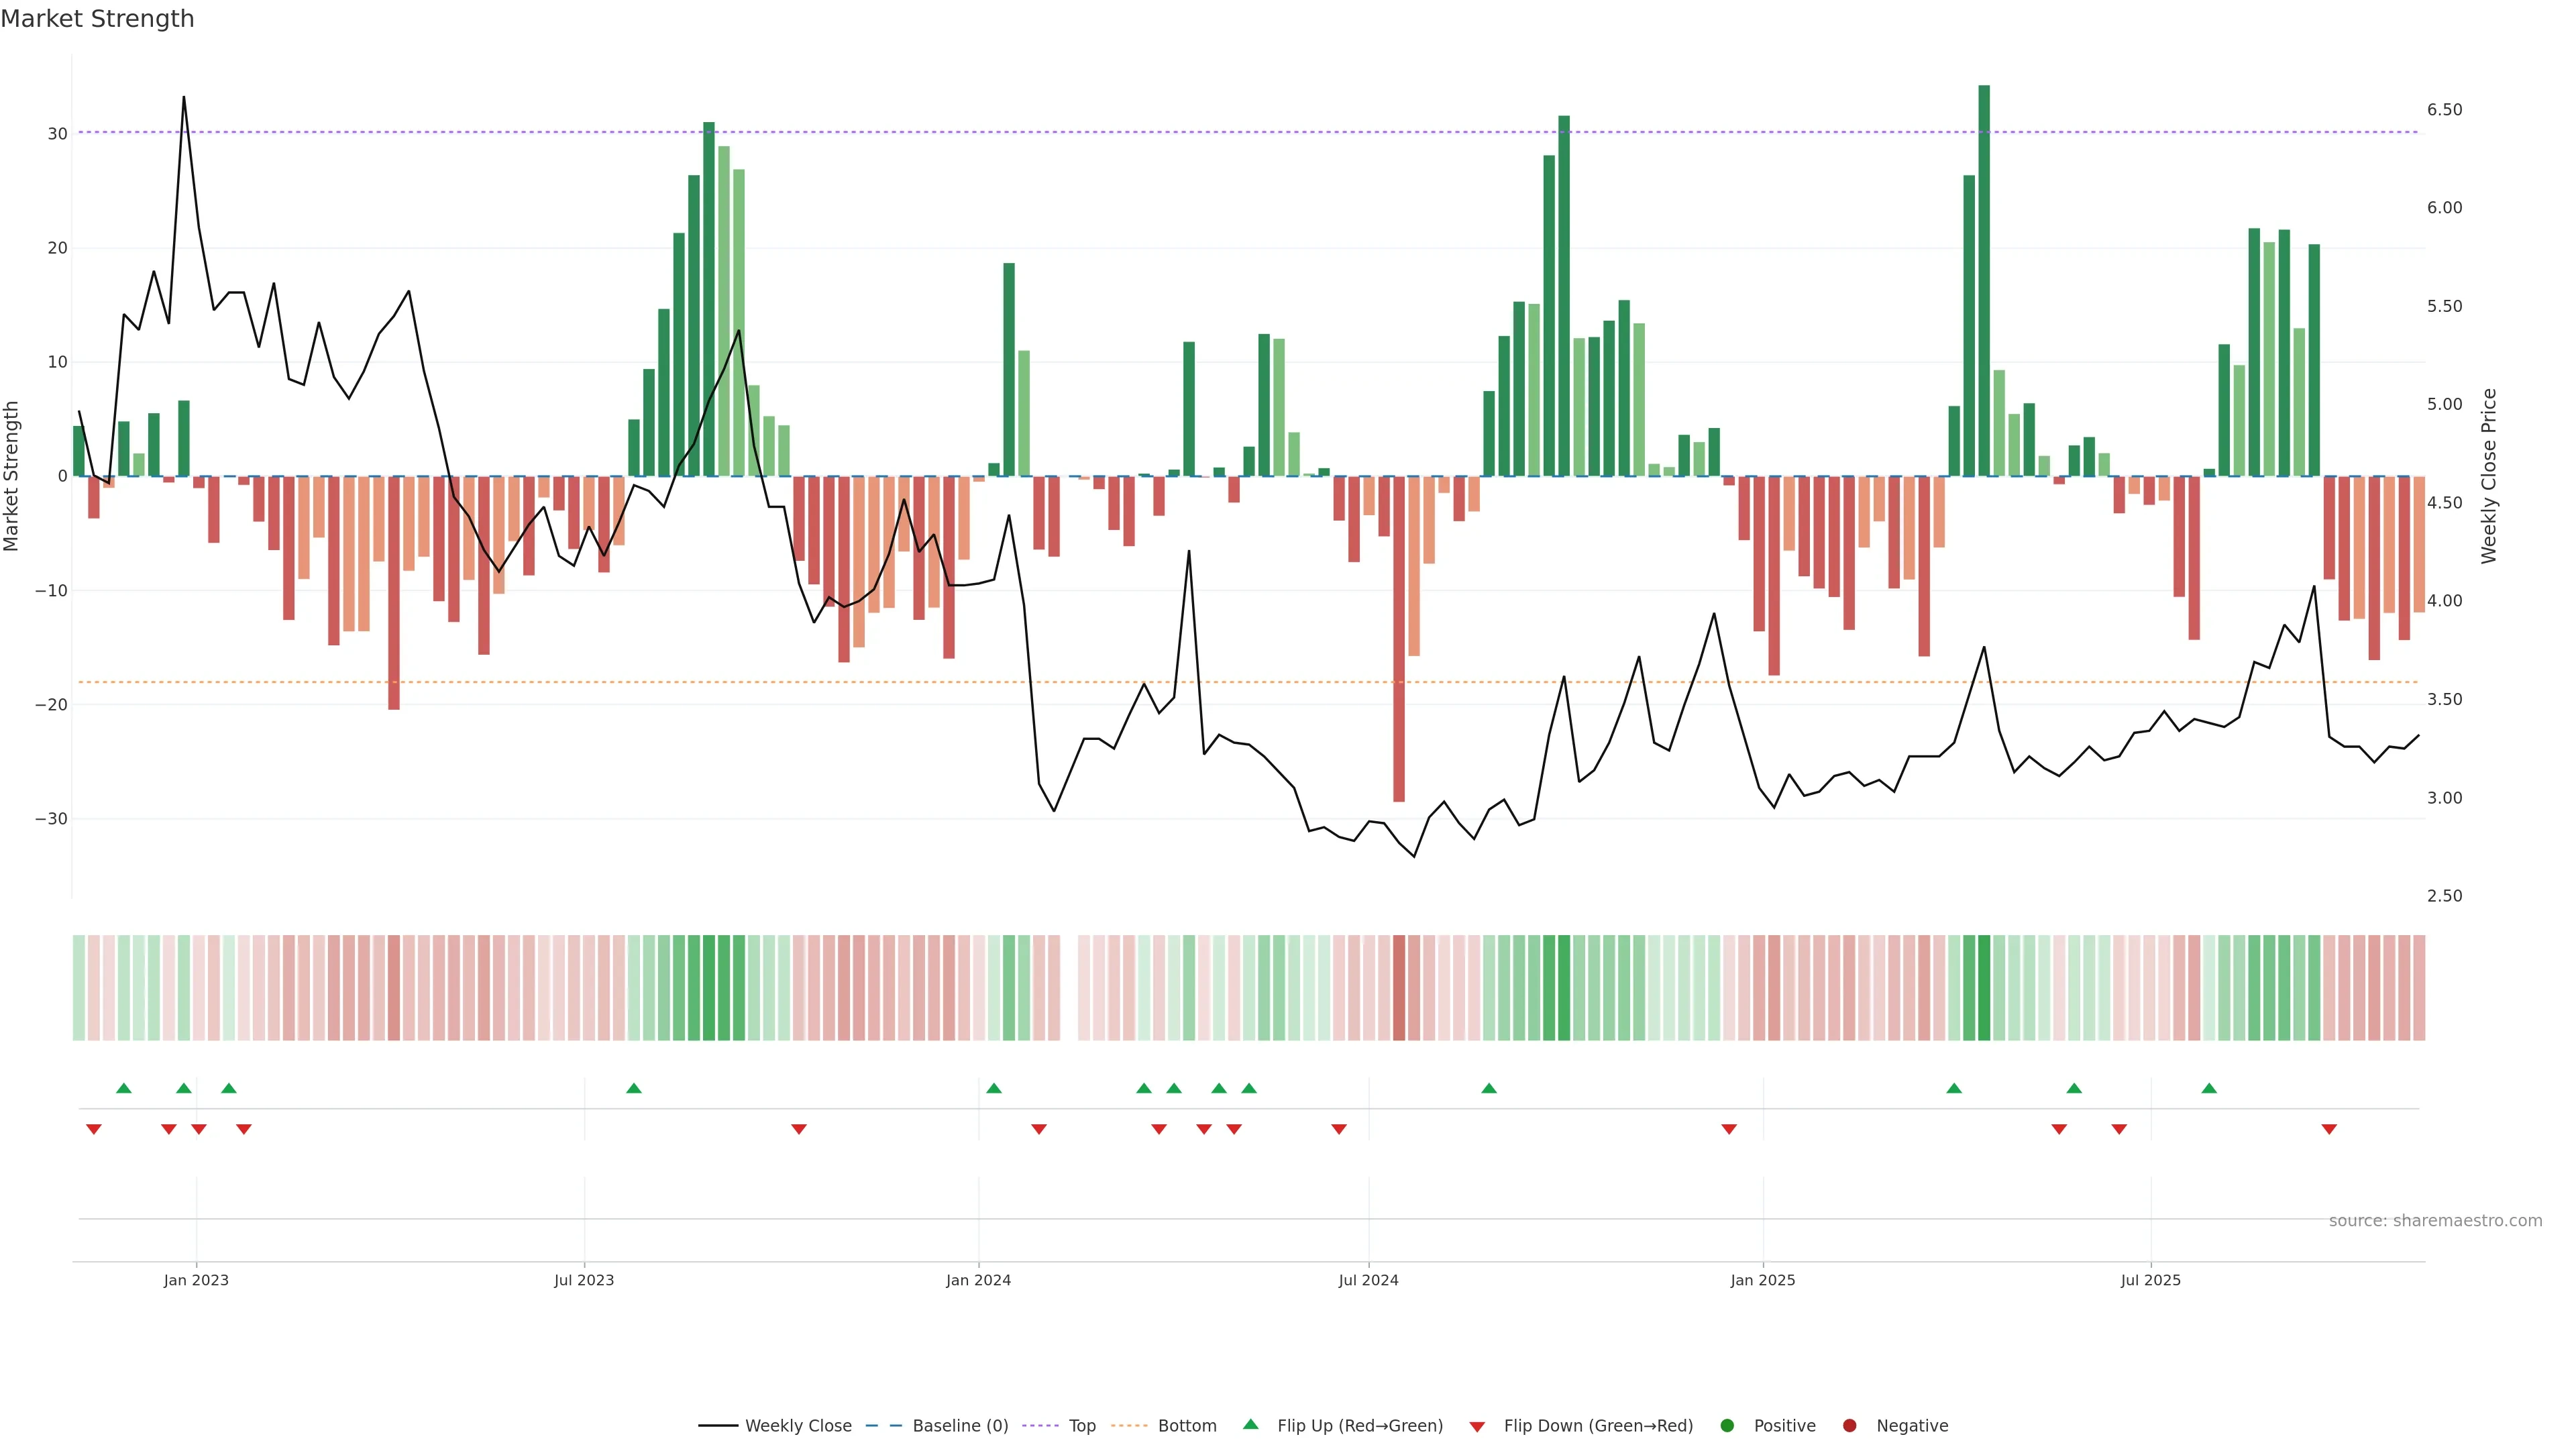Click the Flip Down red triangle legend icon
This screenshot has height=1449, width=2576.
[1477, 1426]
